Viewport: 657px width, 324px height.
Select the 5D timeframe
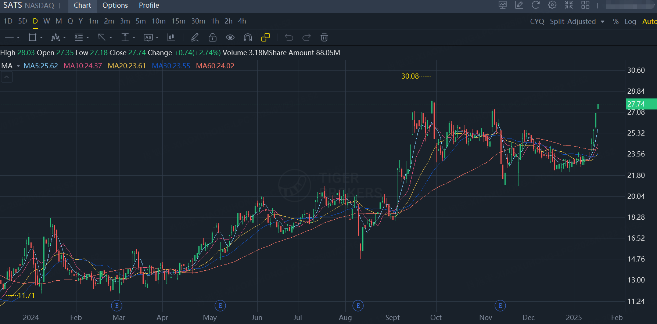(x=22, y=21)
